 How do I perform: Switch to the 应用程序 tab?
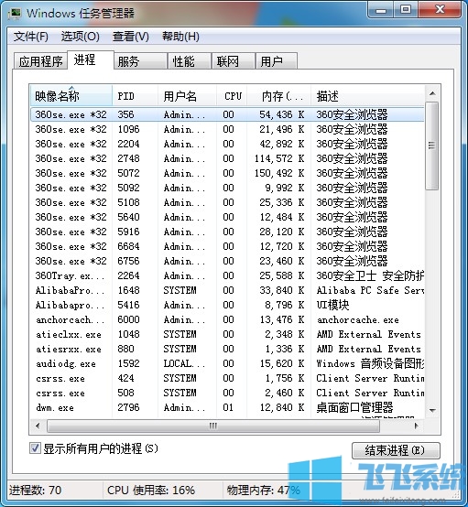click(40, 61)
